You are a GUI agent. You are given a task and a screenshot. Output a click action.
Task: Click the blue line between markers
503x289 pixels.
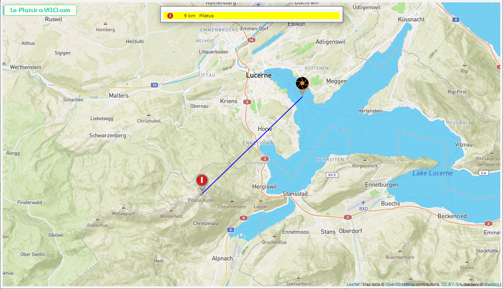pos(252,144)
